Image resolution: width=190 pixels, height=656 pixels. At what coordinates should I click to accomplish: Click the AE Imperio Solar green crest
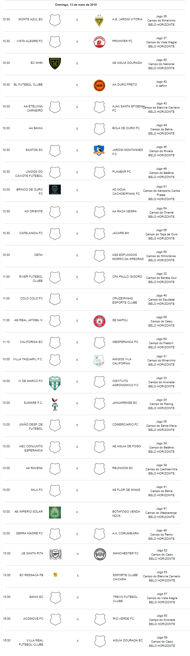(x=55, y=512)
